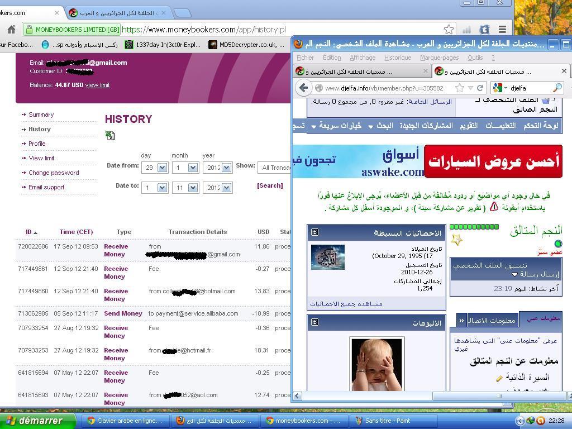572x429 pixels.
Task: Open the Show All Transactions dropdown
Action: click(x=274, y=168)
